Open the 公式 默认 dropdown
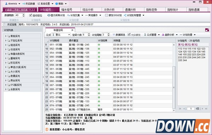Viewport: 212px width, 135px height. pos(61,35)
